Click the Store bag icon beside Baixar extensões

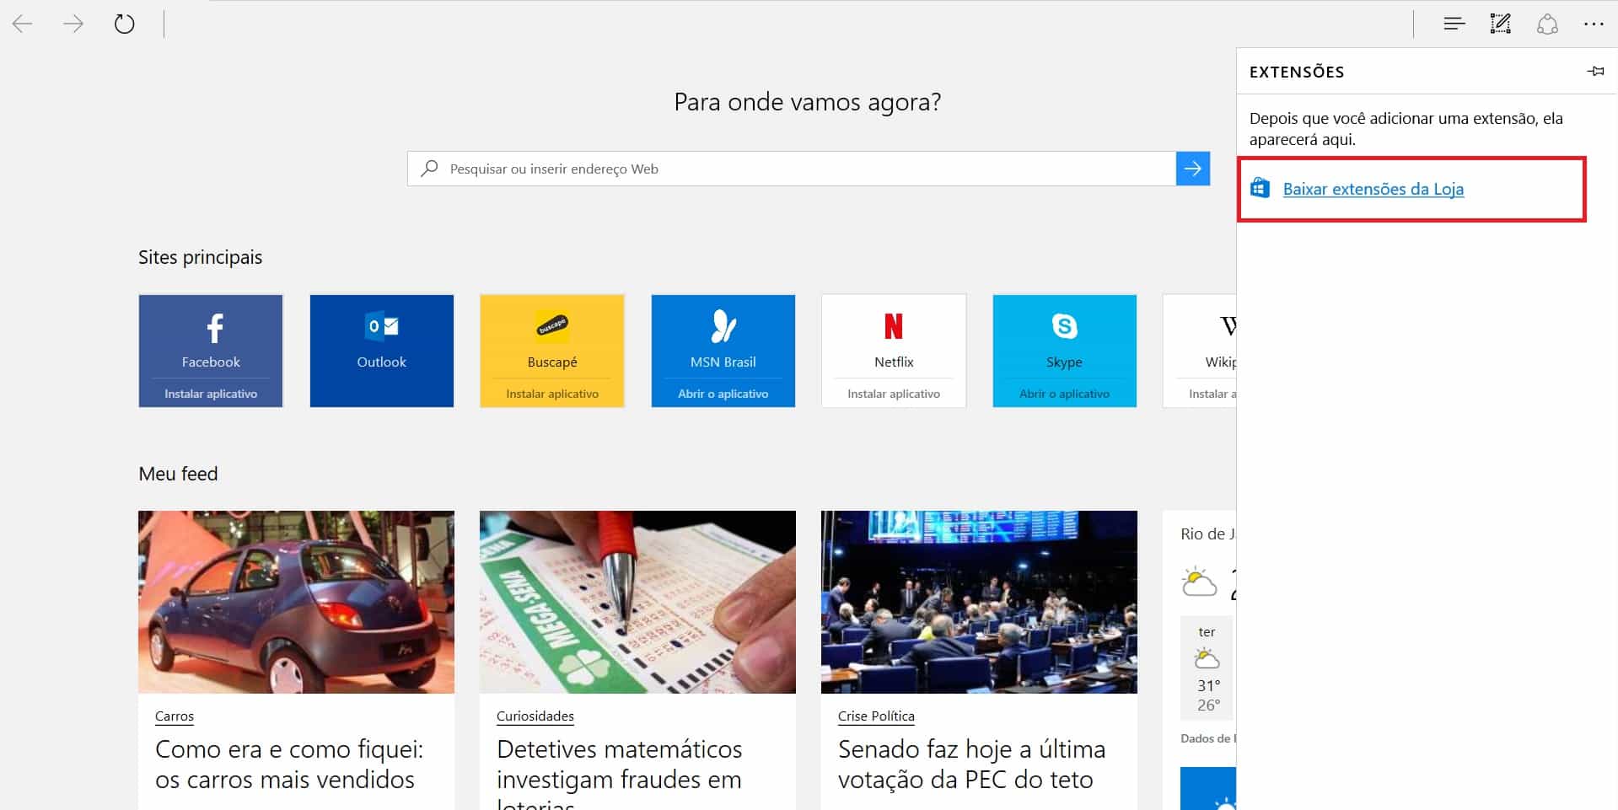tap(1260, 188)
